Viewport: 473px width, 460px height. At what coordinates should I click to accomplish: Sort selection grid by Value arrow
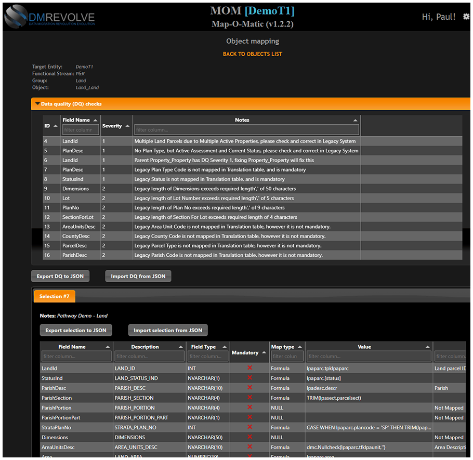428,347
